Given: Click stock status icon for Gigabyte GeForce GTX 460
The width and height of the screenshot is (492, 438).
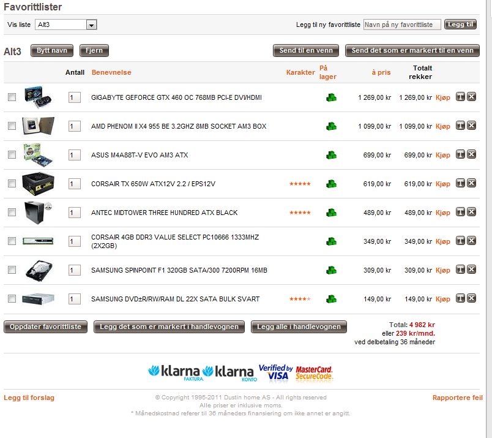Looking at the screenshot, I should tap(331, 97).
